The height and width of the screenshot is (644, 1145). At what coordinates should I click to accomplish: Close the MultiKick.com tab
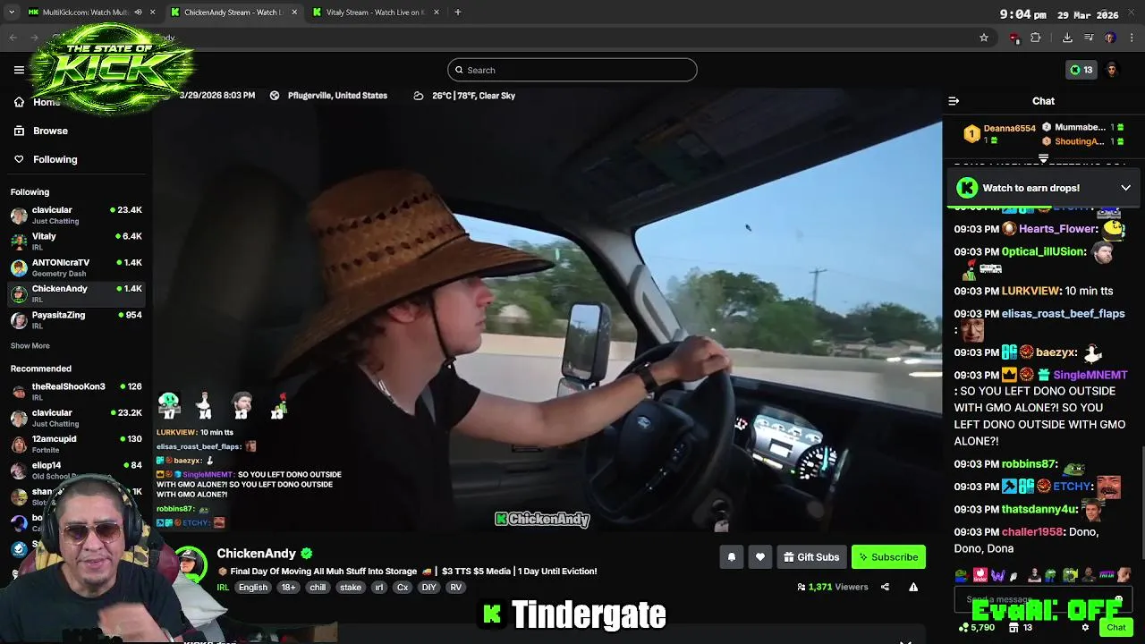point(152,13)
